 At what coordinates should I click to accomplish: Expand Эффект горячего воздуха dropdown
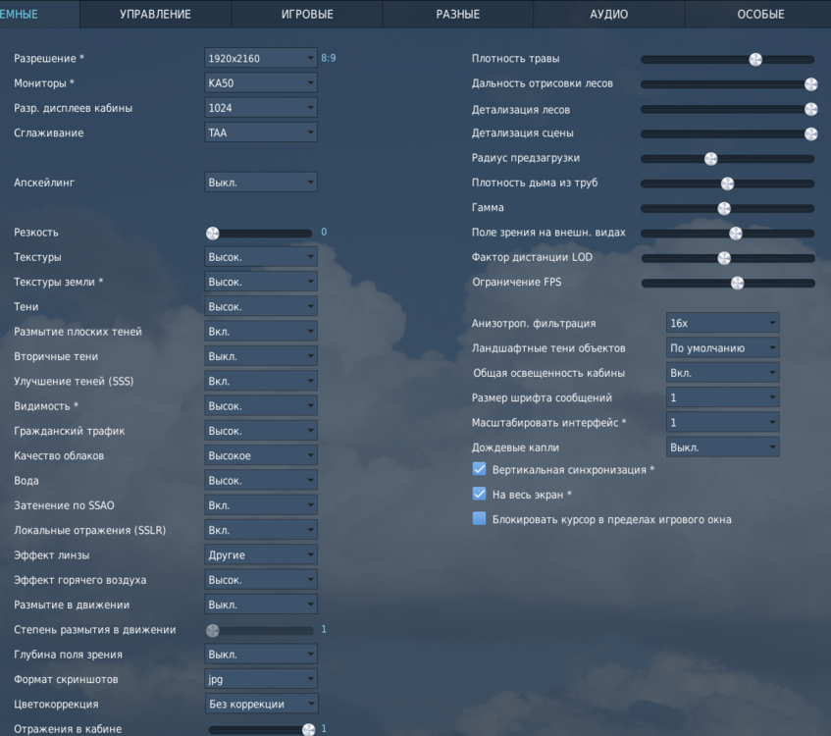pos(261,580)
